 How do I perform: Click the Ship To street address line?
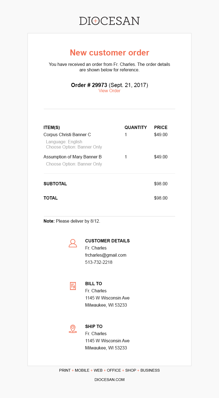pos(107,341)
